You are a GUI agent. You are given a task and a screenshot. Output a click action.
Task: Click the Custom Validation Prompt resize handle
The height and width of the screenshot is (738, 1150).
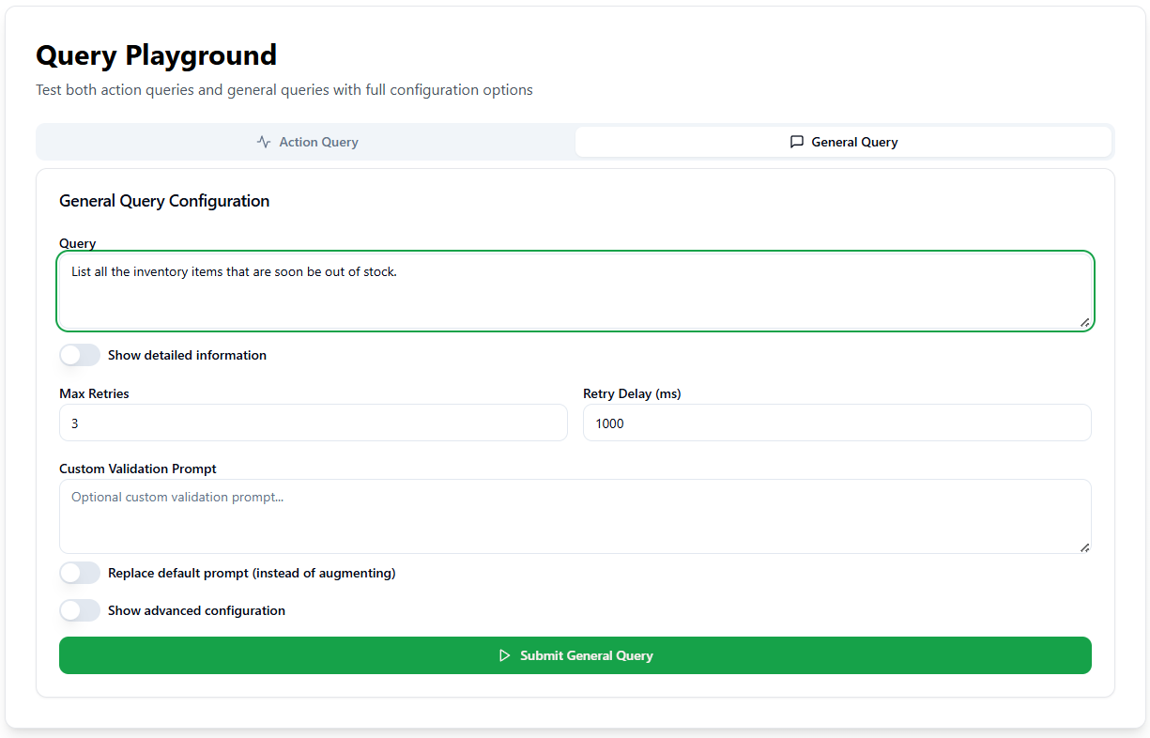(x=1084, y=547)
